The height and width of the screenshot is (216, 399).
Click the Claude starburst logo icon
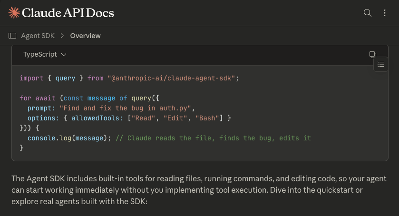coord(14,13)
